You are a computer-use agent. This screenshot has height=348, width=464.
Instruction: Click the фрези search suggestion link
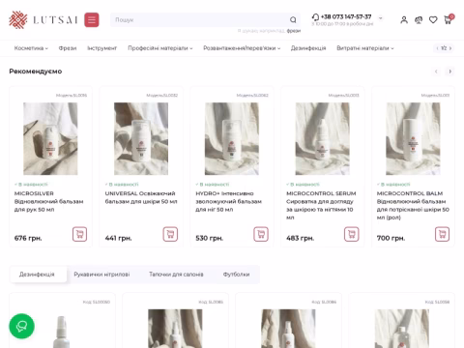tap(294, 31)
